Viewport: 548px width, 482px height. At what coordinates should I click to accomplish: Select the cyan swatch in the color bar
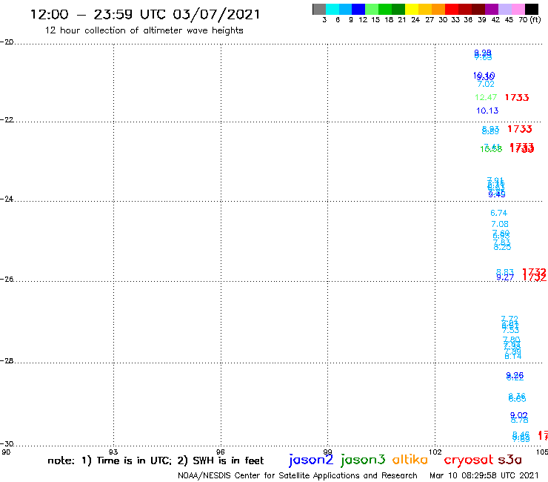coord(333,10)
